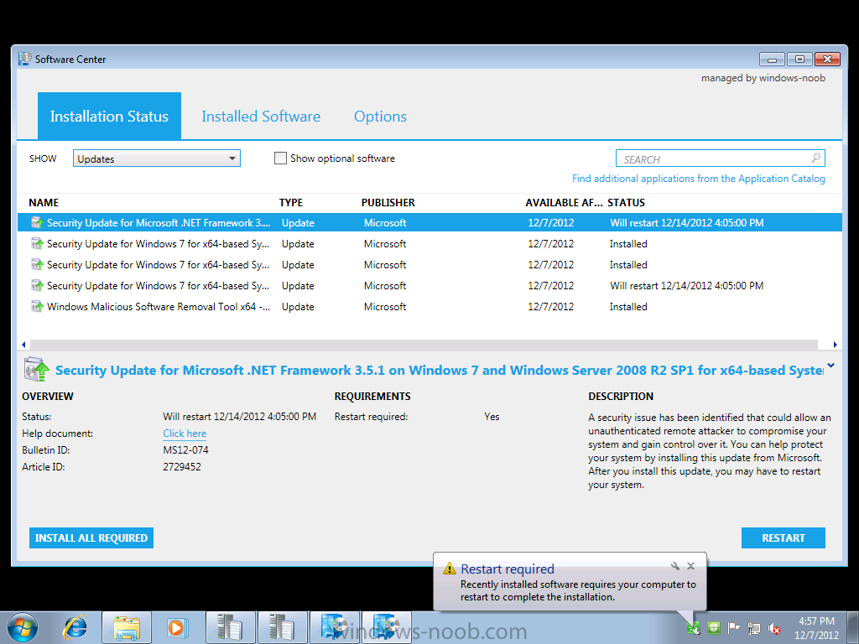Image resolution: width=859 pixels, height=644 pixels.
Task: Sort by the STATUS column header
Action: [x=626, y=203]
